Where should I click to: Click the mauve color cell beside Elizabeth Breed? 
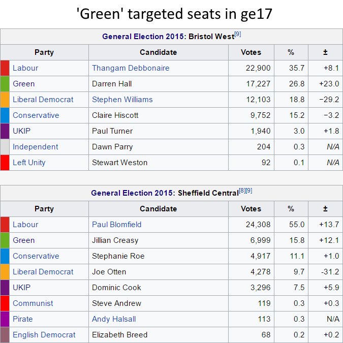5,335
